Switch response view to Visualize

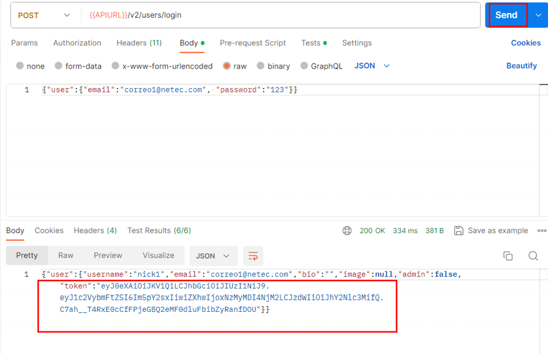159,255
